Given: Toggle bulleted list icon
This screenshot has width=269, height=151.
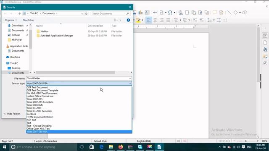Looking at the screenshot, I should pos(176,20).
